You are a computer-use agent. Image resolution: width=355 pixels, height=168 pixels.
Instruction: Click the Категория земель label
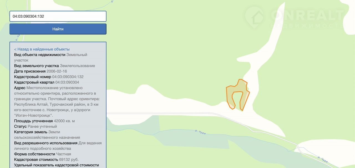pyautogui.click(x=31, y=132)
